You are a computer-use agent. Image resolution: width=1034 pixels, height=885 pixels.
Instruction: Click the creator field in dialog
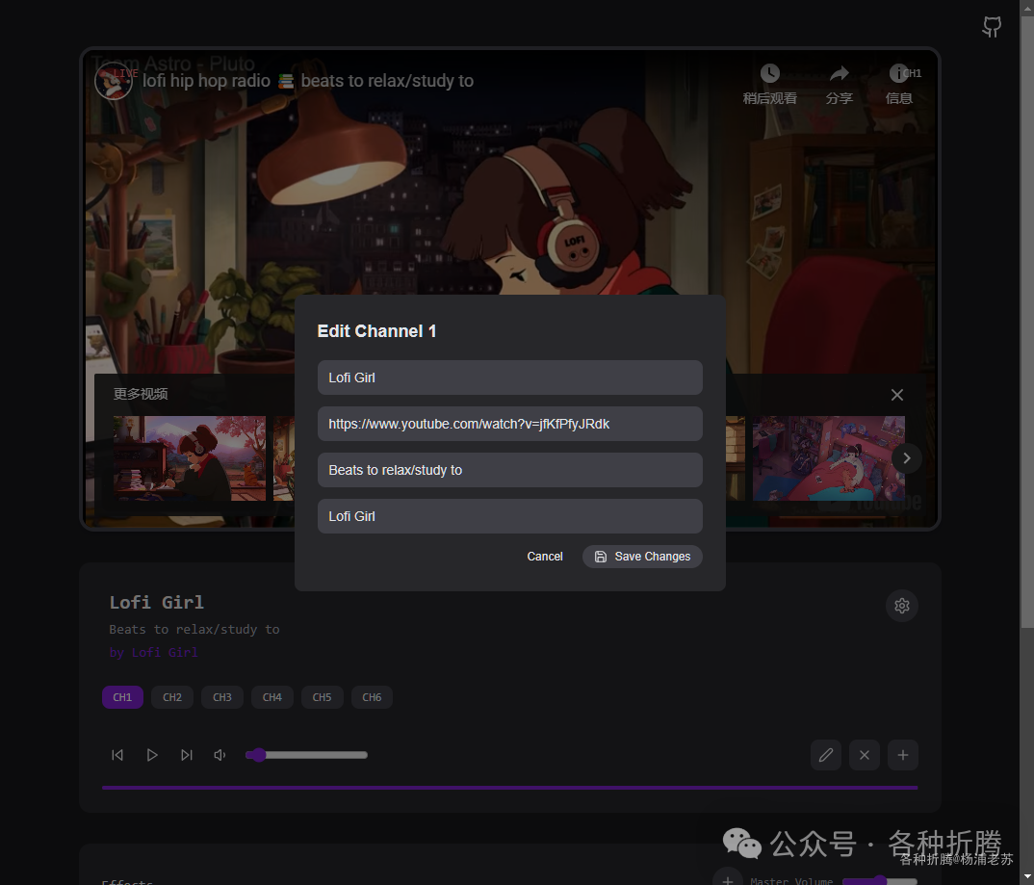[x=509, y=516]
